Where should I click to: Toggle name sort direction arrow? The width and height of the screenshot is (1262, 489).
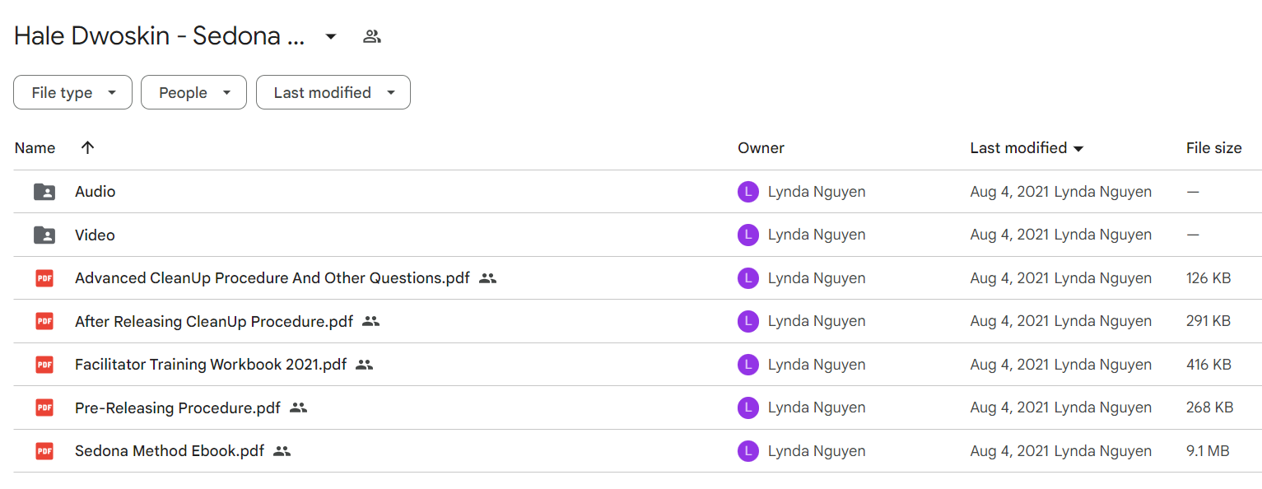point(87,147)
